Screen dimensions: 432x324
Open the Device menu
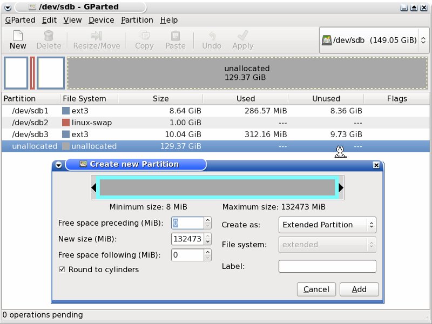(x=101, y=20)
